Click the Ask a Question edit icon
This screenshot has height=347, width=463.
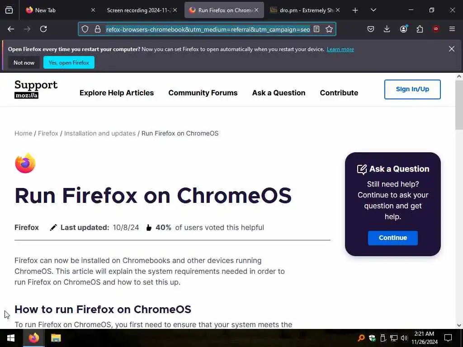coord(362,169)
